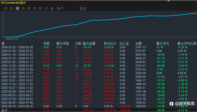
Task: Click the 2781.73 balance cell
Action: (x=141, y=47)
